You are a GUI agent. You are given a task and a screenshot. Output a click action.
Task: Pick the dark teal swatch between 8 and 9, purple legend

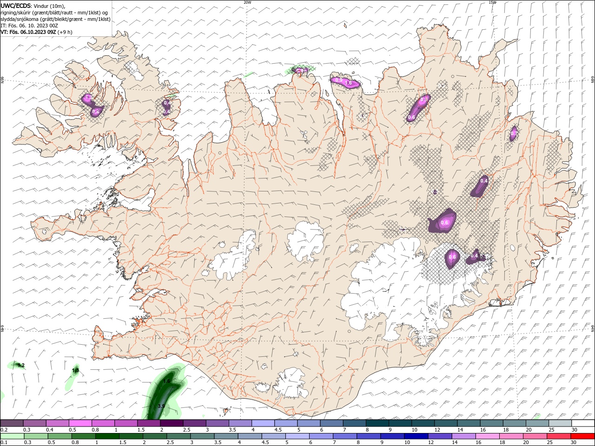[377, 423]
